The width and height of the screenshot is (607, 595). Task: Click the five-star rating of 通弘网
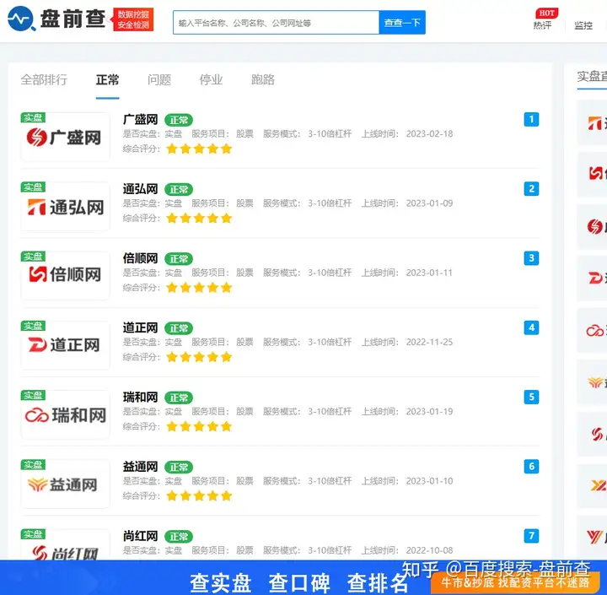[x=199, y=219]
